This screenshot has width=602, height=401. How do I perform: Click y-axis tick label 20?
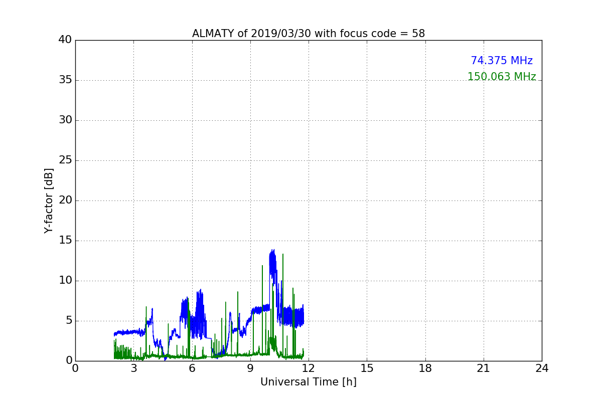65,200
